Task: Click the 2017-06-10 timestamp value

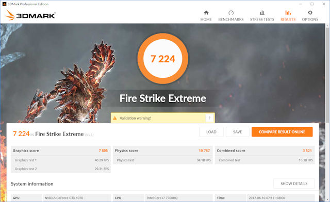Action: tap(267, 198)
